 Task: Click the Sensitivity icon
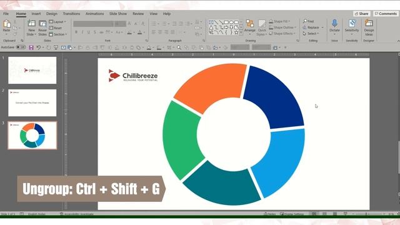point(352,24)
